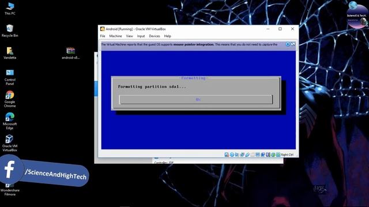
Task: Open the Help menu
Action: (x=168, y=36)
